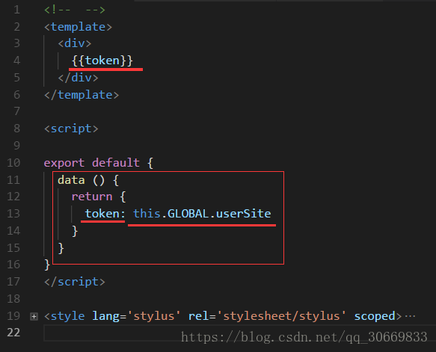Click the scoped attribute on the style tag
The height and width of the screenshot is (352, 436).
coord(375,316)
